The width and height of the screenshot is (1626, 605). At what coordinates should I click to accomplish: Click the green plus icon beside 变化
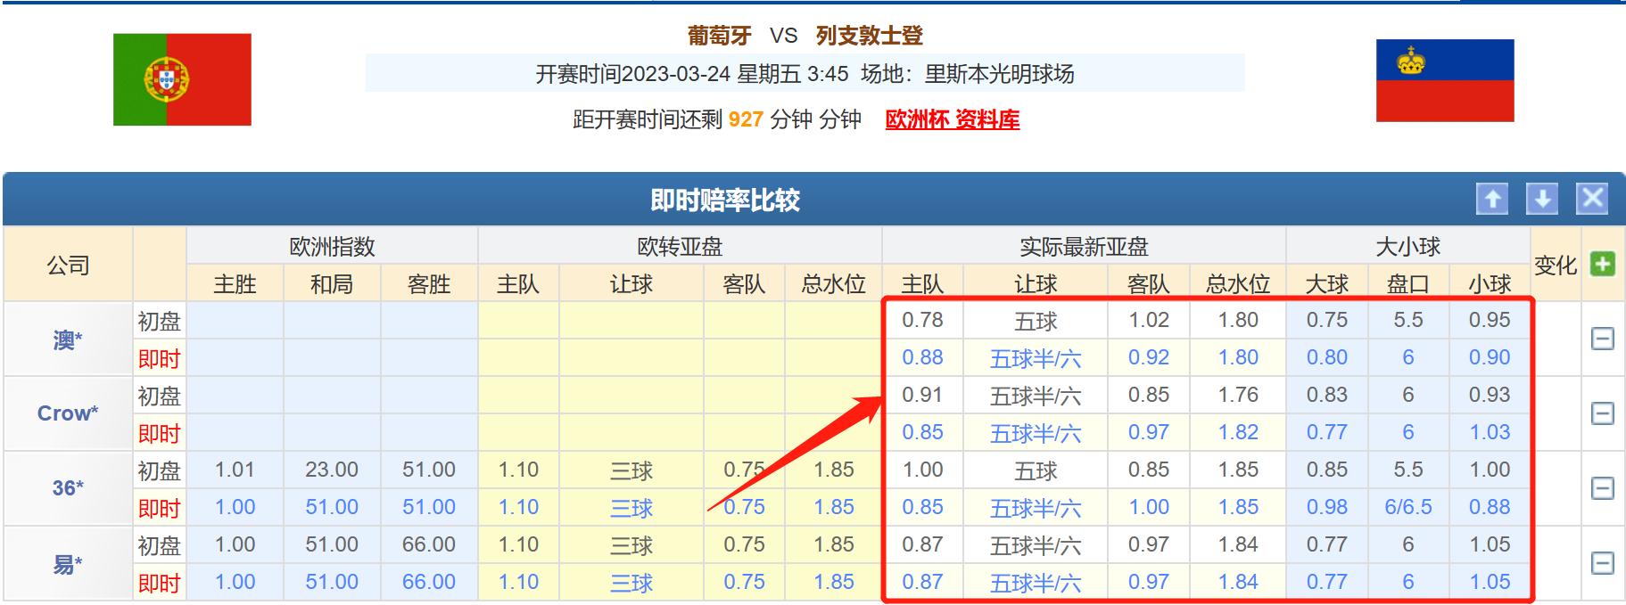pos(1603,265)
